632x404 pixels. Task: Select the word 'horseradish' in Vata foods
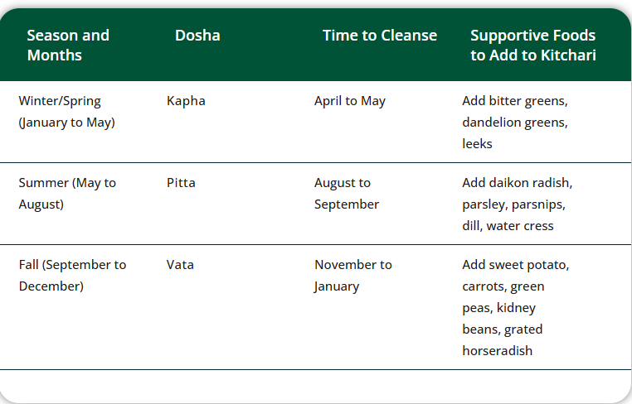(497, 351)
